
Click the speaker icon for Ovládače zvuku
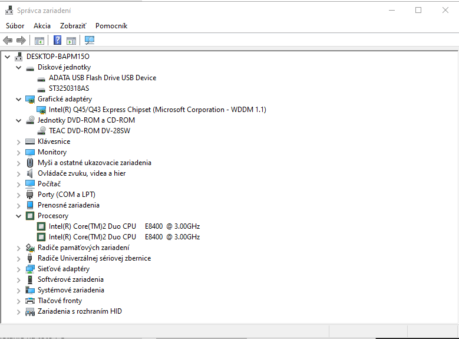pos(29,173)
